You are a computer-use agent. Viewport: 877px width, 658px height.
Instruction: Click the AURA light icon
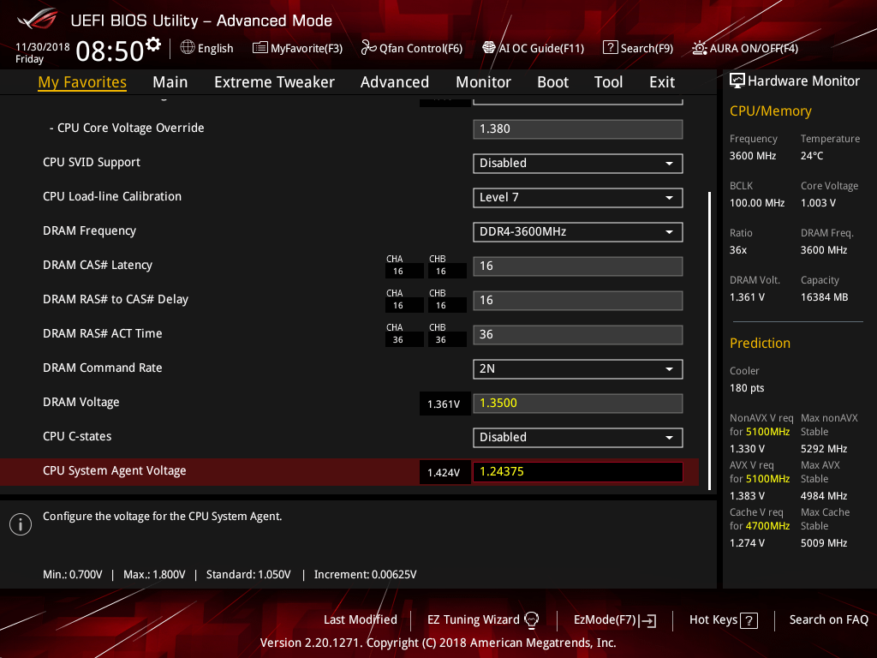click(x=700, y=48)
